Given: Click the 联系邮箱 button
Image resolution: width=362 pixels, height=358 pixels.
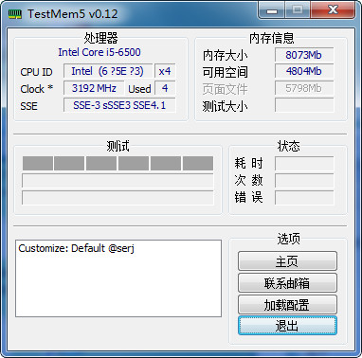Looking at the screenshot, I should point(287,283).
